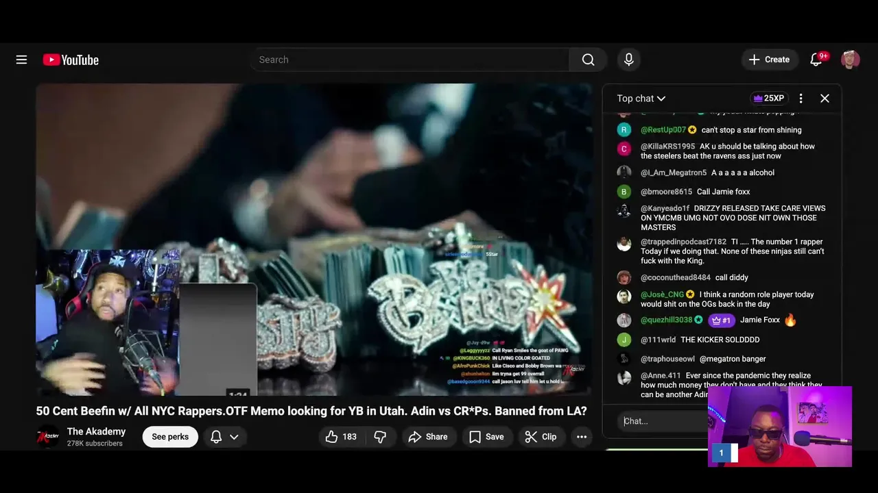
Task: Open notifications bell in top bar
Action: (816, 60)
